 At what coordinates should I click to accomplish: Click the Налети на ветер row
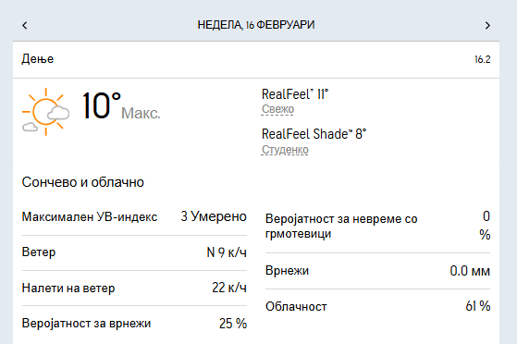(134, 288)
